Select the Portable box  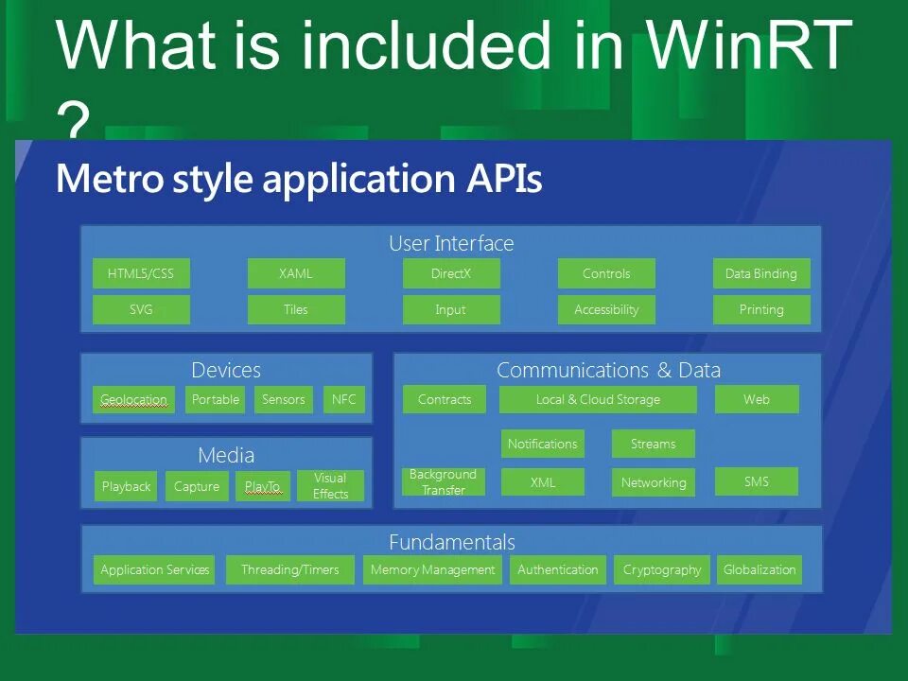[216, 399]
